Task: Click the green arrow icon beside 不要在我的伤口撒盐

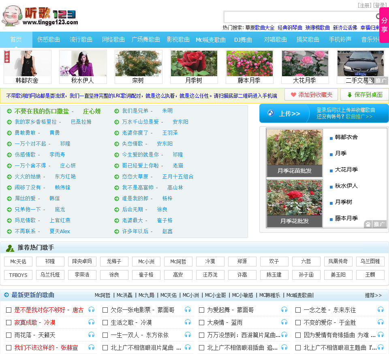Action: 9,111
